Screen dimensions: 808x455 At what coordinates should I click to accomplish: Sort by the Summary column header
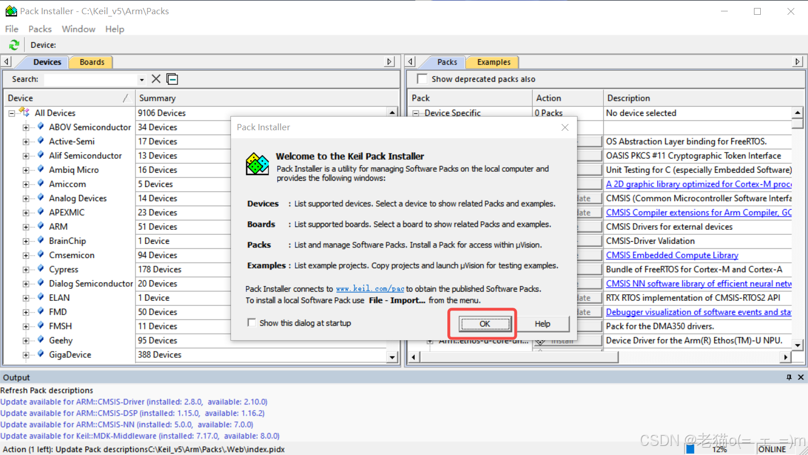click(267, 98)
